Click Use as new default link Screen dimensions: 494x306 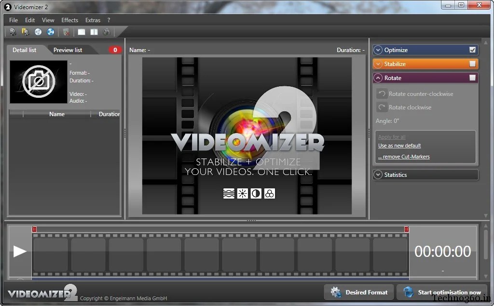pos(399,146)
